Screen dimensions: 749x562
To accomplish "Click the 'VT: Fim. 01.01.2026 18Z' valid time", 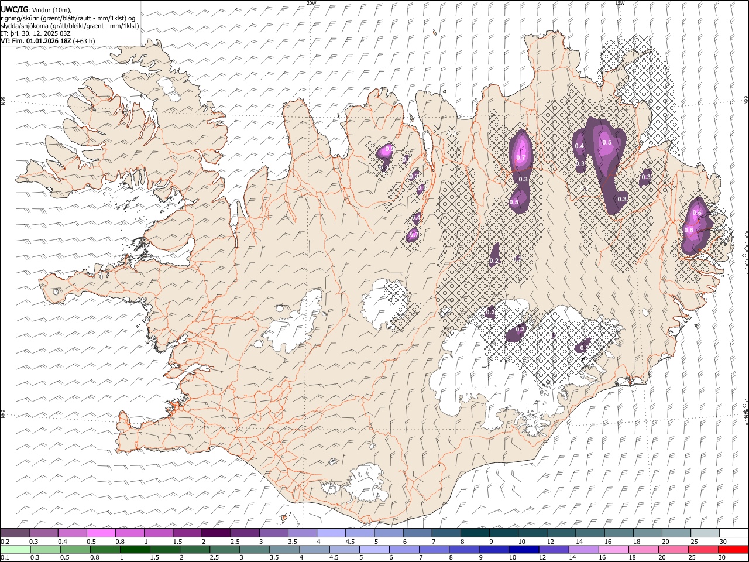I will click(x=36, y=41).
